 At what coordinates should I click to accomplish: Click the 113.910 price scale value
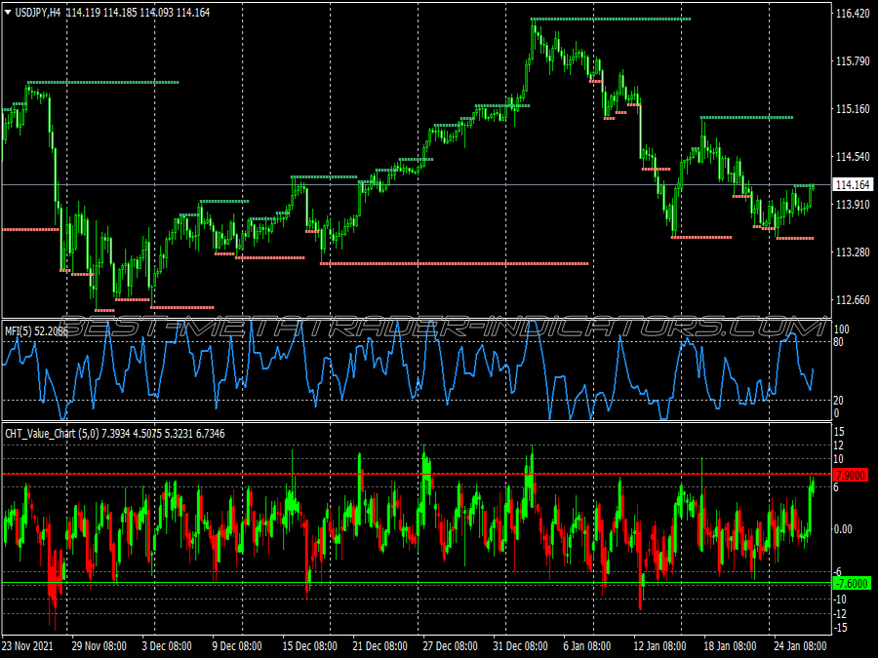[x=853, y=205]
